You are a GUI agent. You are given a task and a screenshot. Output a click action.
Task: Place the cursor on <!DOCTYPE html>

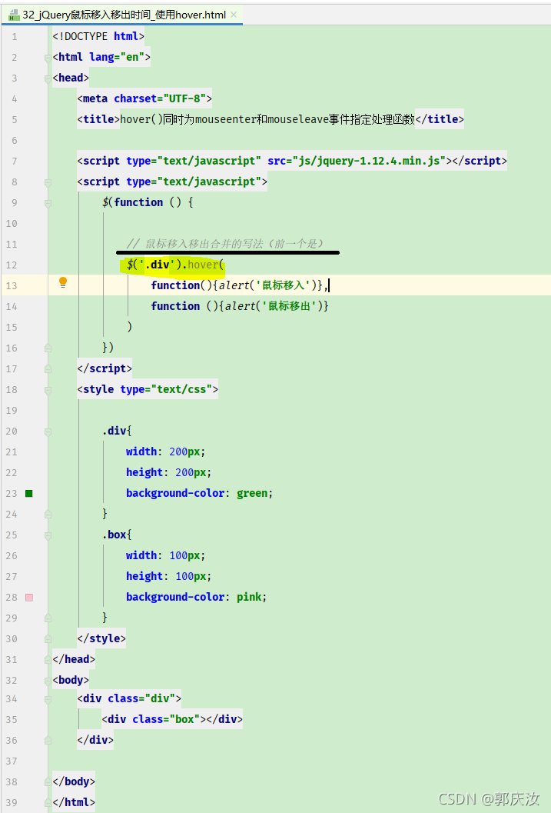pos(98,36)
